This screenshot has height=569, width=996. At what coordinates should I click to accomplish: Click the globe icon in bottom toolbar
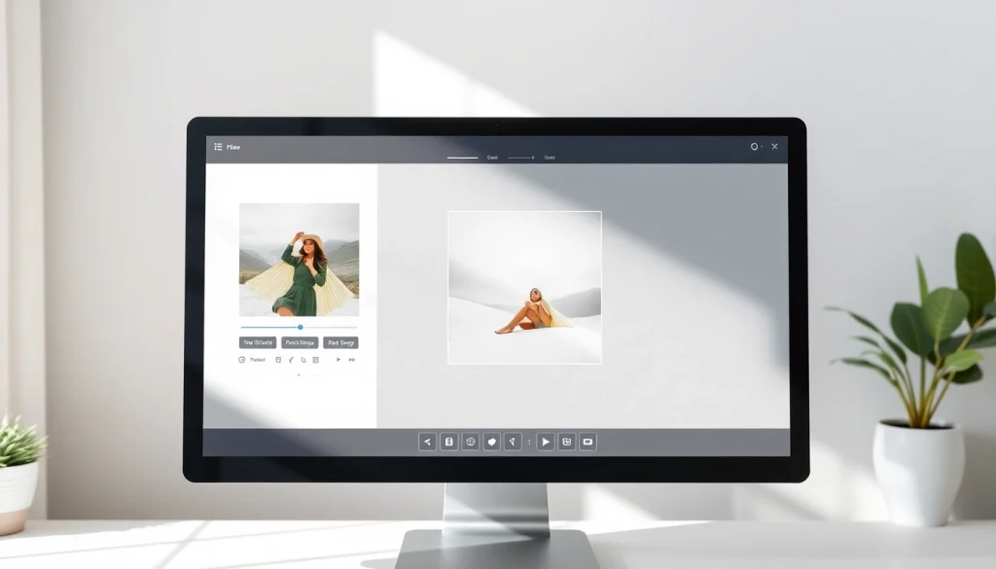click(470, 441)
